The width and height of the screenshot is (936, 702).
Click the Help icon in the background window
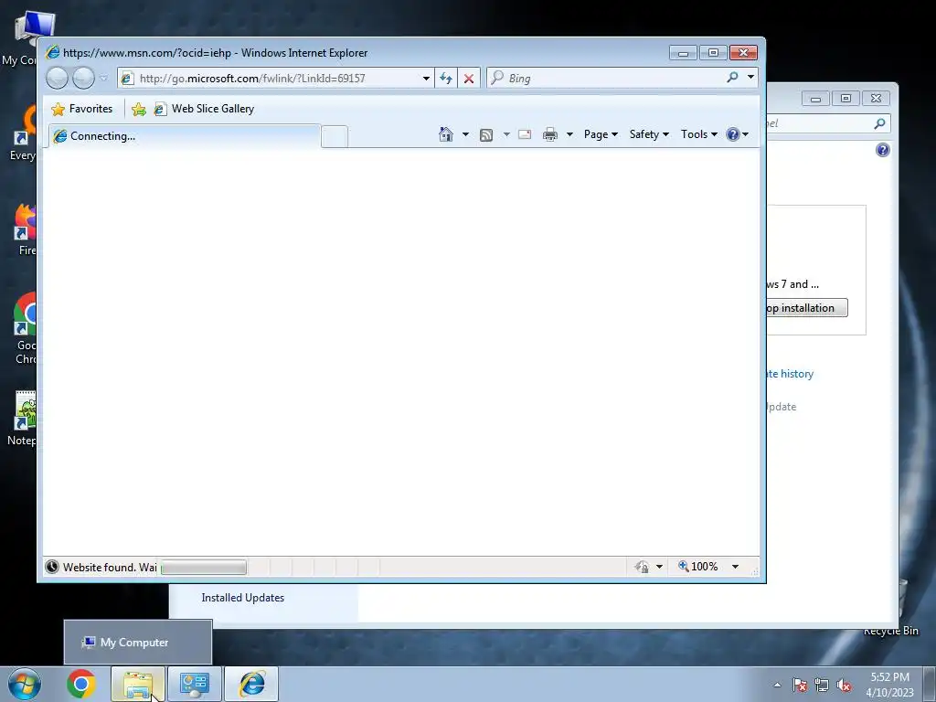883,150
